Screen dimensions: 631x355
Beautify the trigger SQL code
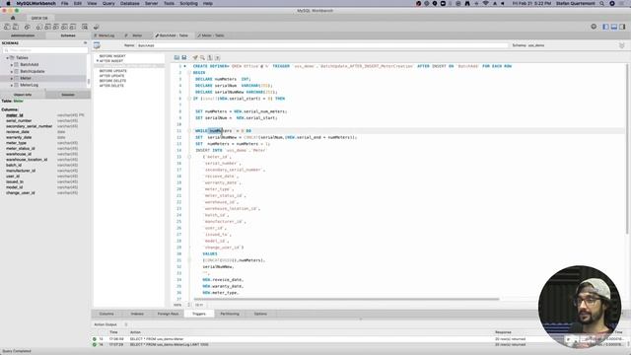tap(195, 57)
